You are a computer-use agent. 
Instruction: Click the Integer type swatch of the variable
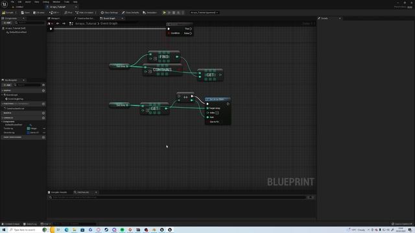(29, 128)
